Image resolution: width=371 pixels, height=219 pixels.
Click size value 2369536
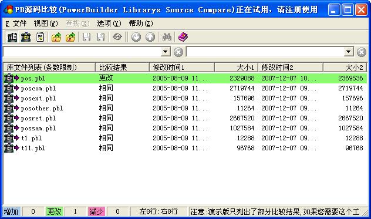tap(350, 78)
